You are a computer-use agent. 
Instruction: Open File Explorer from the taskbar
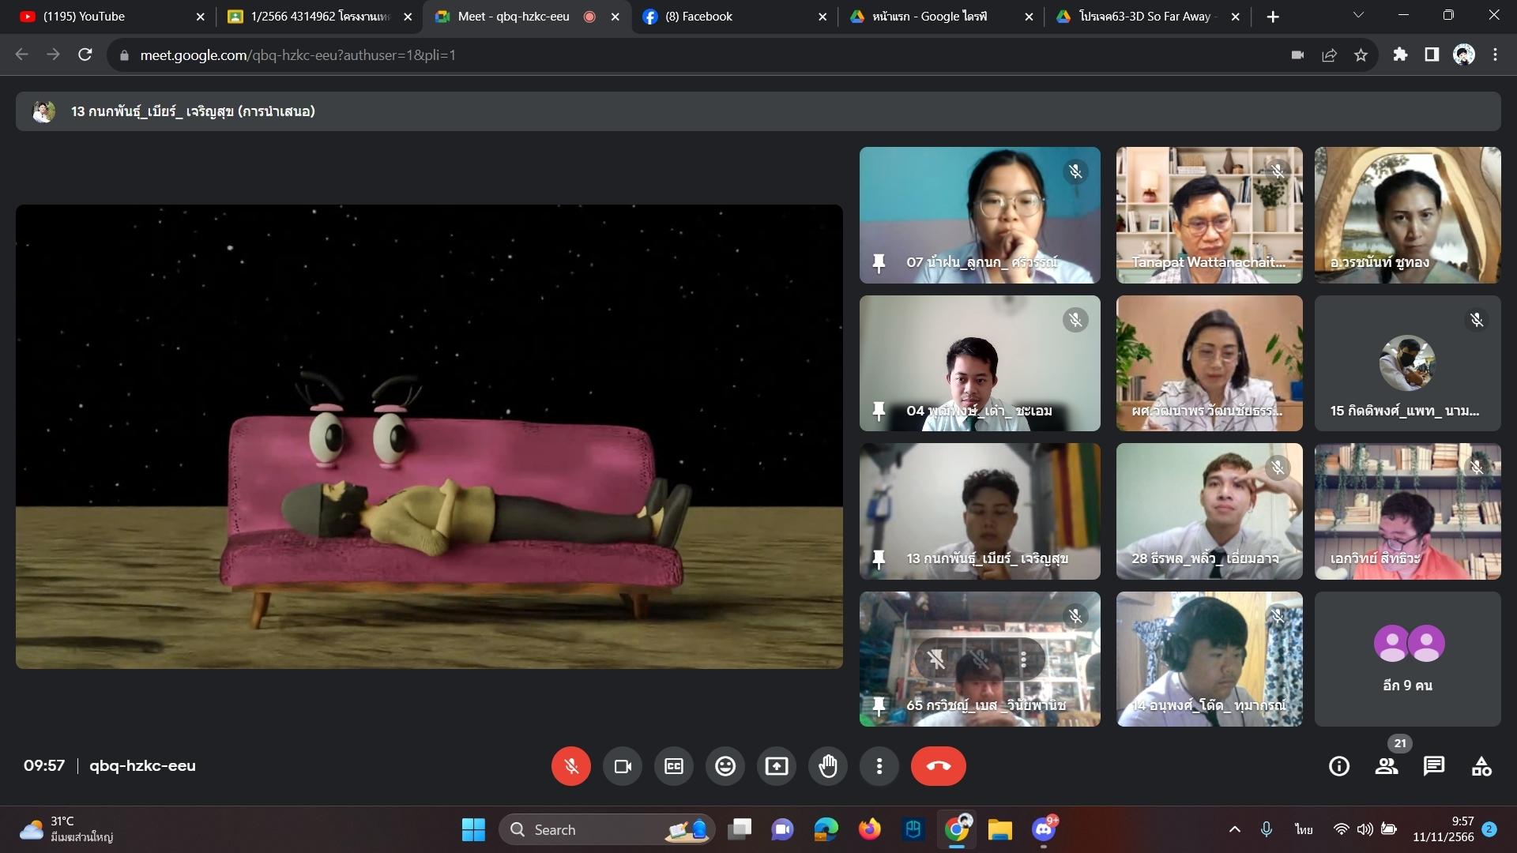tap(999, 829)
